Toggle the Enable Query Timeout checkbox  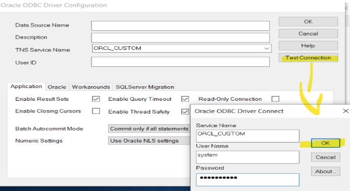185,99
